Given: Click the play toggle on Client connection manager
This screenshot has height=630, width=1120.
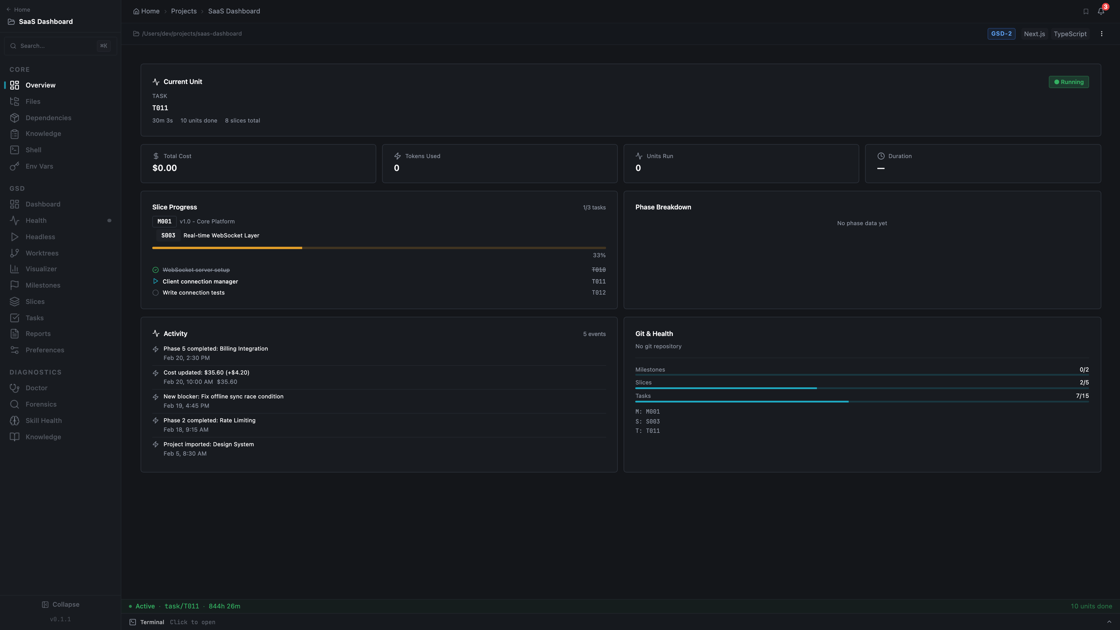Looking at the screenshot, I should [x=156, y=281].
